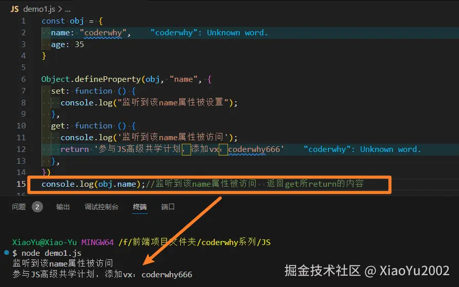Switch to the 输出 panel tab
The height and width of the screenshot is (287, 459).
pyautogui.click(x=63, y=207)
